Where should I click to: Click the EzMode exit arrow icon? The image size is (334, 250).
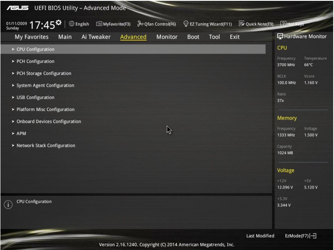click(313, 236)
